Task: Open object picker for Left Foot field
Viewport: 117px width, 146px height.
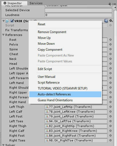Action: coord(110,116)
